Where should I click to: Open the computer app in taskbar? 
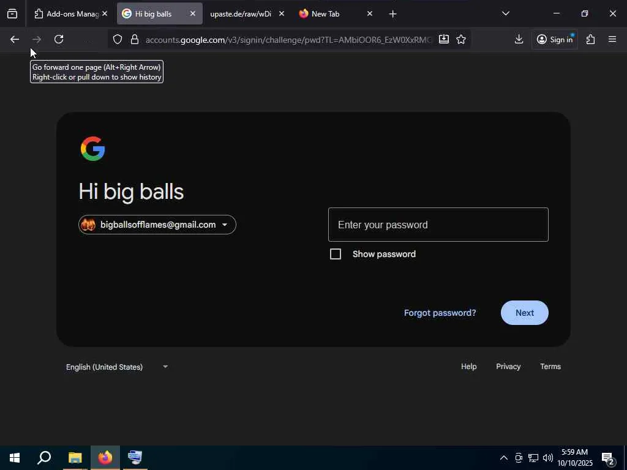pyautogui.click(x=135, y=458)
